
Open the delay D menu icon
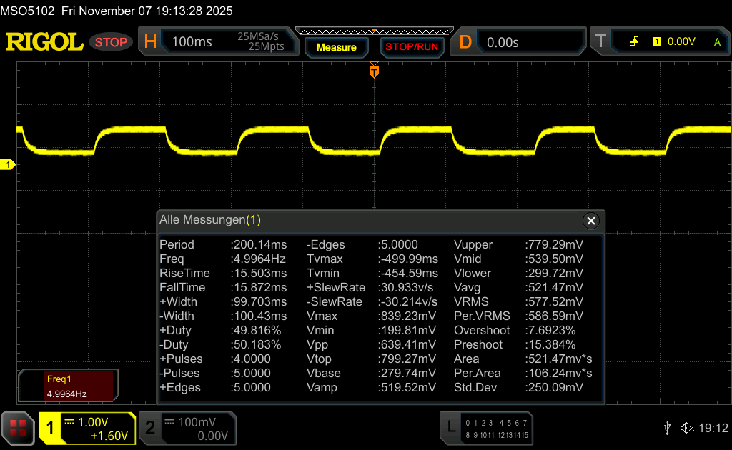[465, 42]
